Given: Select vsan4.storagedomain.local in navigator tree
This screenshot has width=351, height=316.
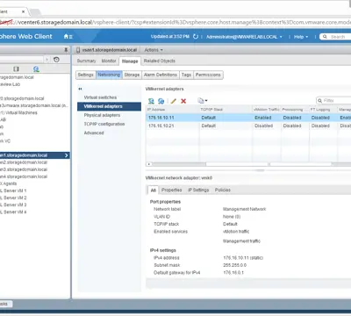Looking at the screenshot, I should [24, 176].
